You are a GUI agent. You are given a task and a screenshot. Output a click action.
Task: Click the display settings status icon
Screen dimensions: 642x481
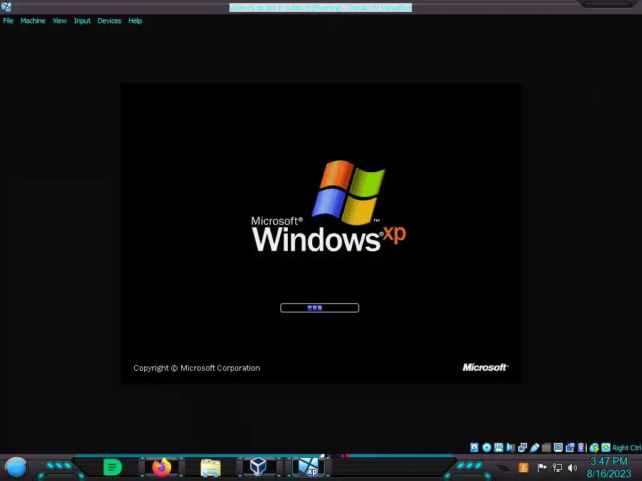[558, 447]
